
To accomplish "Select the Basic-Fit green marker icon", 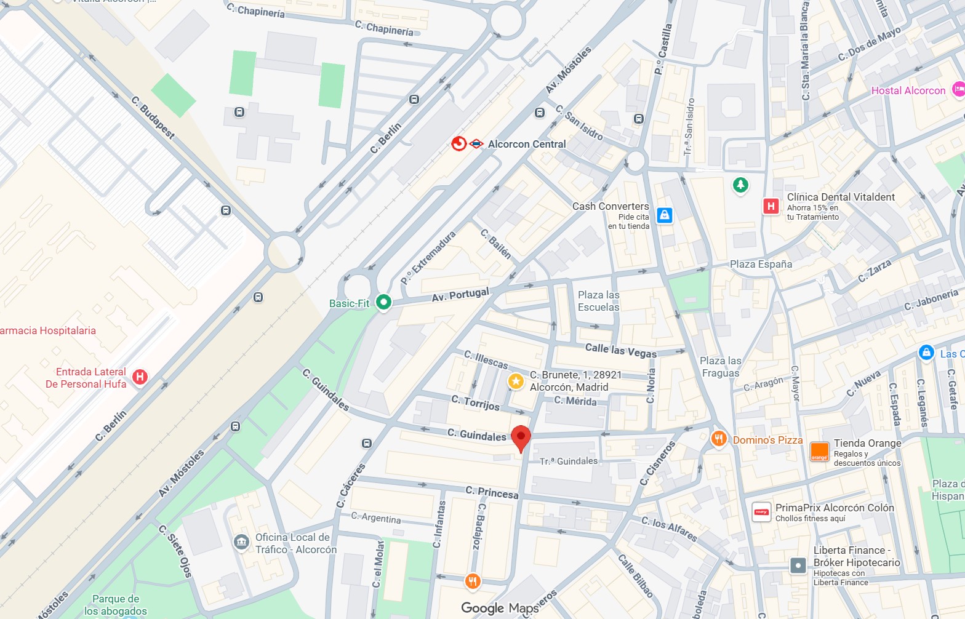I will (383, 302).
